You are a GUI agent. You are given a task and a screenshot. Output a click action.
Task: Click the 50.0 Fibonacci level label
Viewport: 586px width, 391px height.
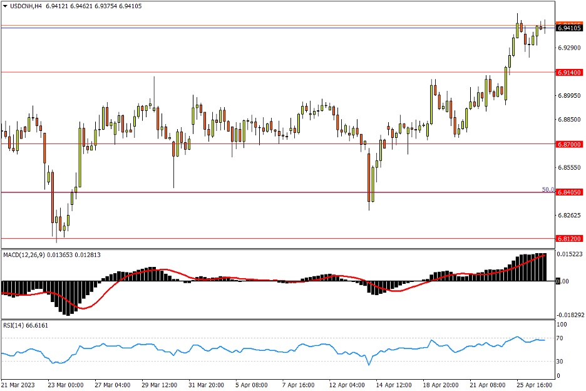[547, 189]
